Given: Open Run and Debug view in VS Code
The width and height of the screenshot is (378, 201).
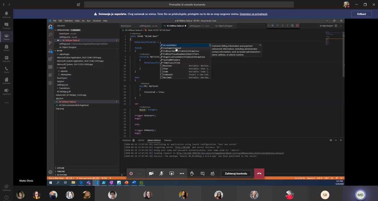Looking at the screenshot, I should coord(50,51).
